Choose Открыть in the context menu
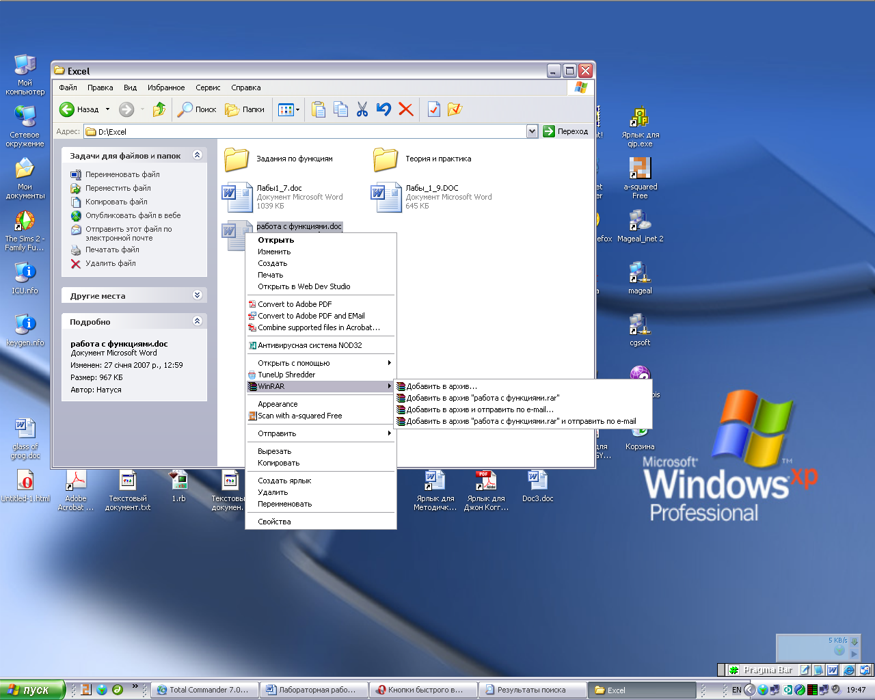 click(x=321, y=240)
